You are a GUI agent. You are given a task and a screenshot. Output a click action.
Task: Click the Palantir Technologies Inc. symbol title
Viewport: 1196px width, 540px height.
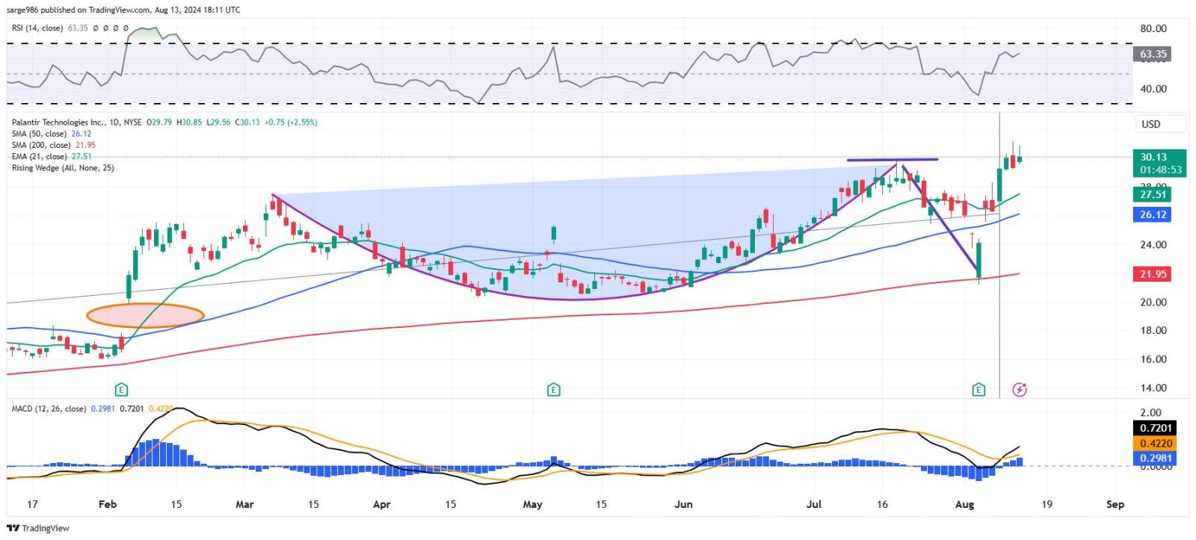58,122
